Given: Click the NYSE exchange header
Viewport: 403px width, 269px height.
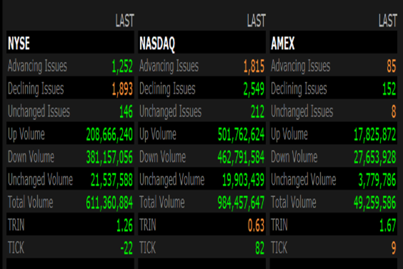Looking at the screenshot, I should (x=19, y=43).
